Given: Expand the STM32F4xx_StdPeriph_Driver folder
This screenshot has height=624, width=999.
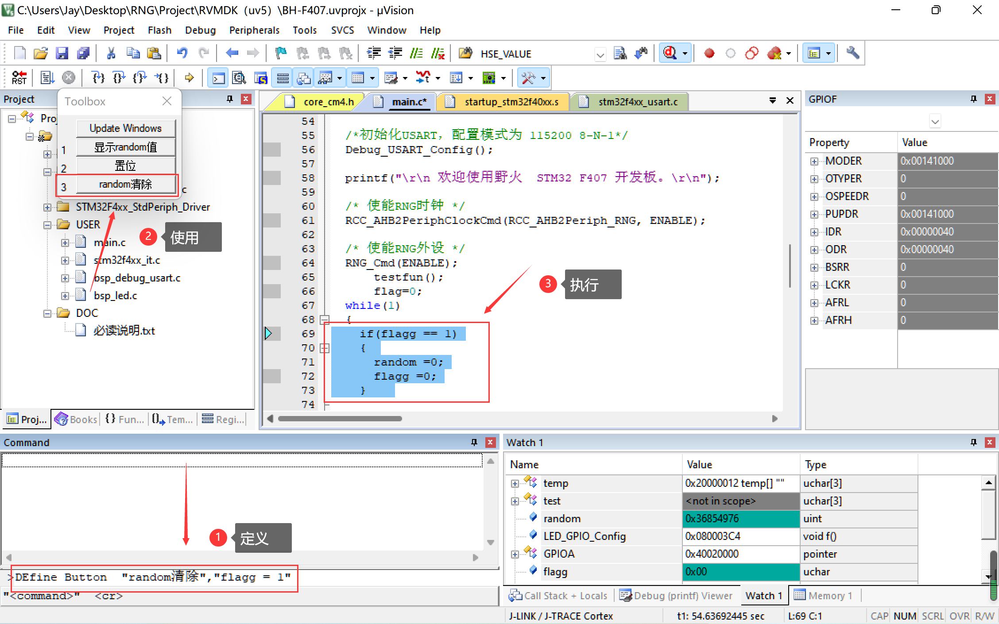Looking at the screenshot, I should point(47,207).
